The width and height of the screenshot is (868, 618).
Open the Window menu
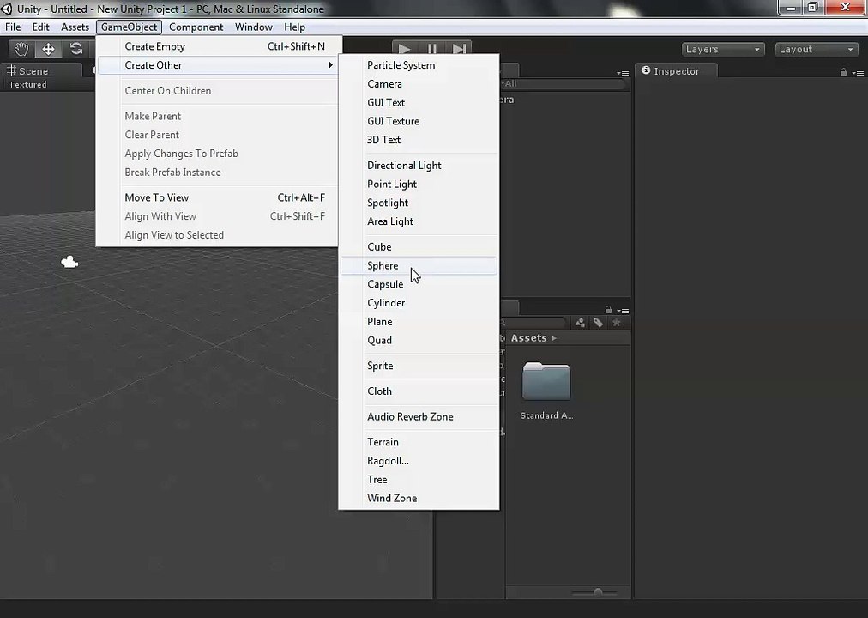click(x=254, y=27)
